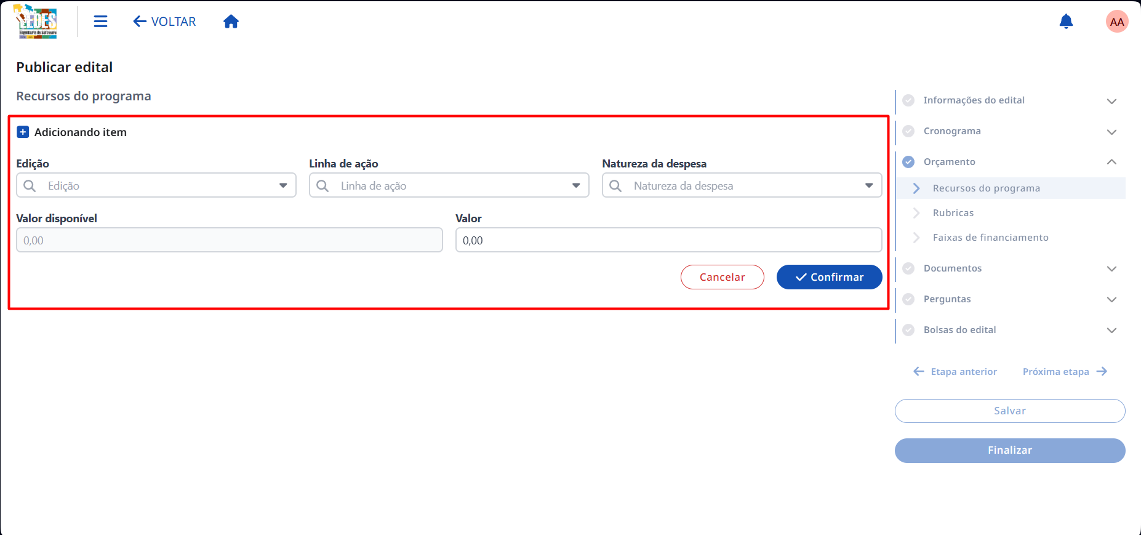The height and width of the screenshot is (535, 1141).
Task: Click blue check circle next to Orçamento
Action: click(908, 162)
